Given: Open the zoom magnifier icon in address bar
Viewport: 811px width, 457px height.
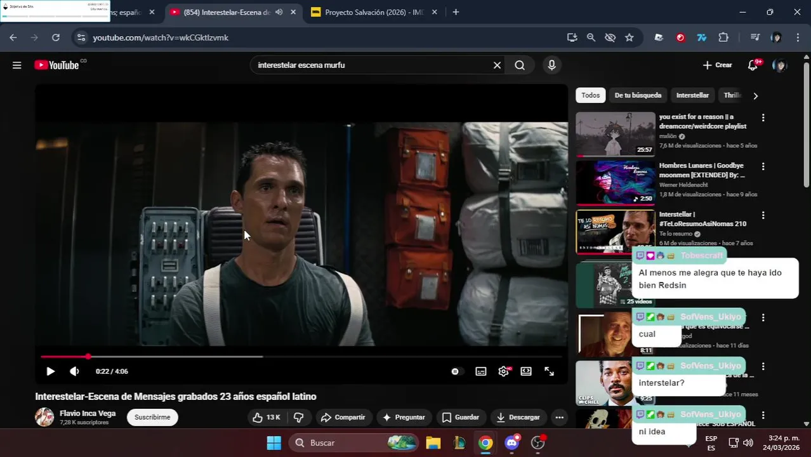Looking at the screenshot, I should (x=591, y=37).
